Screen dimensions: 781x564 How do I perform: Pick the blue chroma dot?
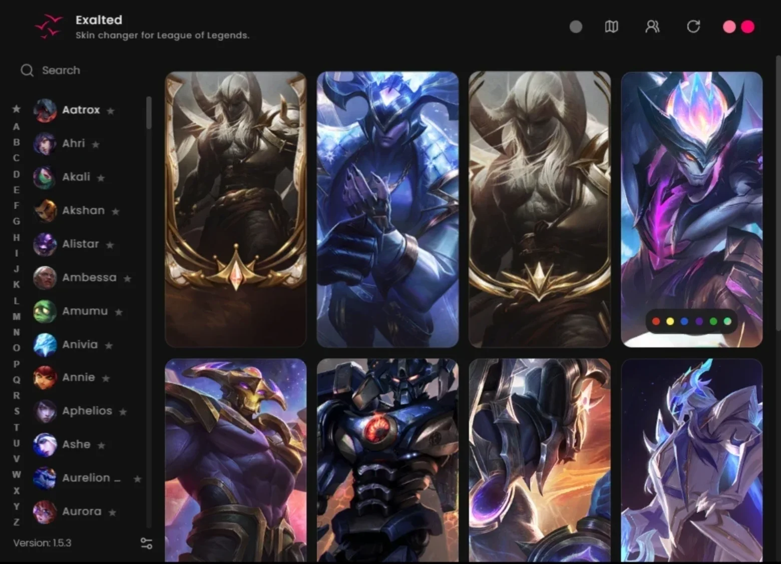(684, 321)
